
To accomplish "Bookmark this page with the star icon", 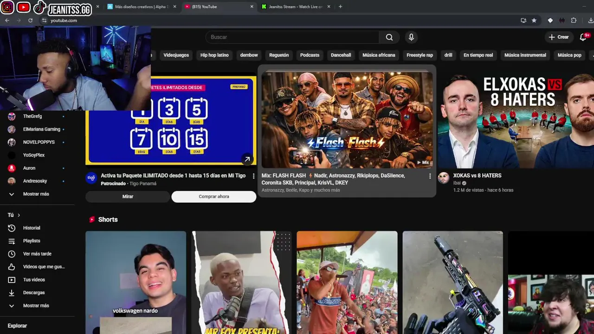I will pyautogui.click(x=534, y=20).
